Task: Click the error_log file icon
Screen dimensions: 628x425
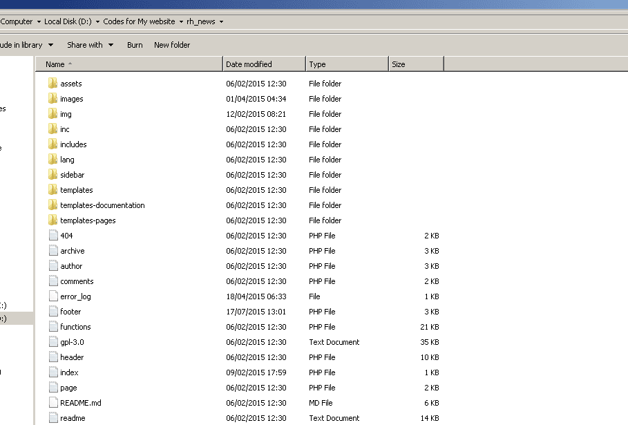Action: 53,296
